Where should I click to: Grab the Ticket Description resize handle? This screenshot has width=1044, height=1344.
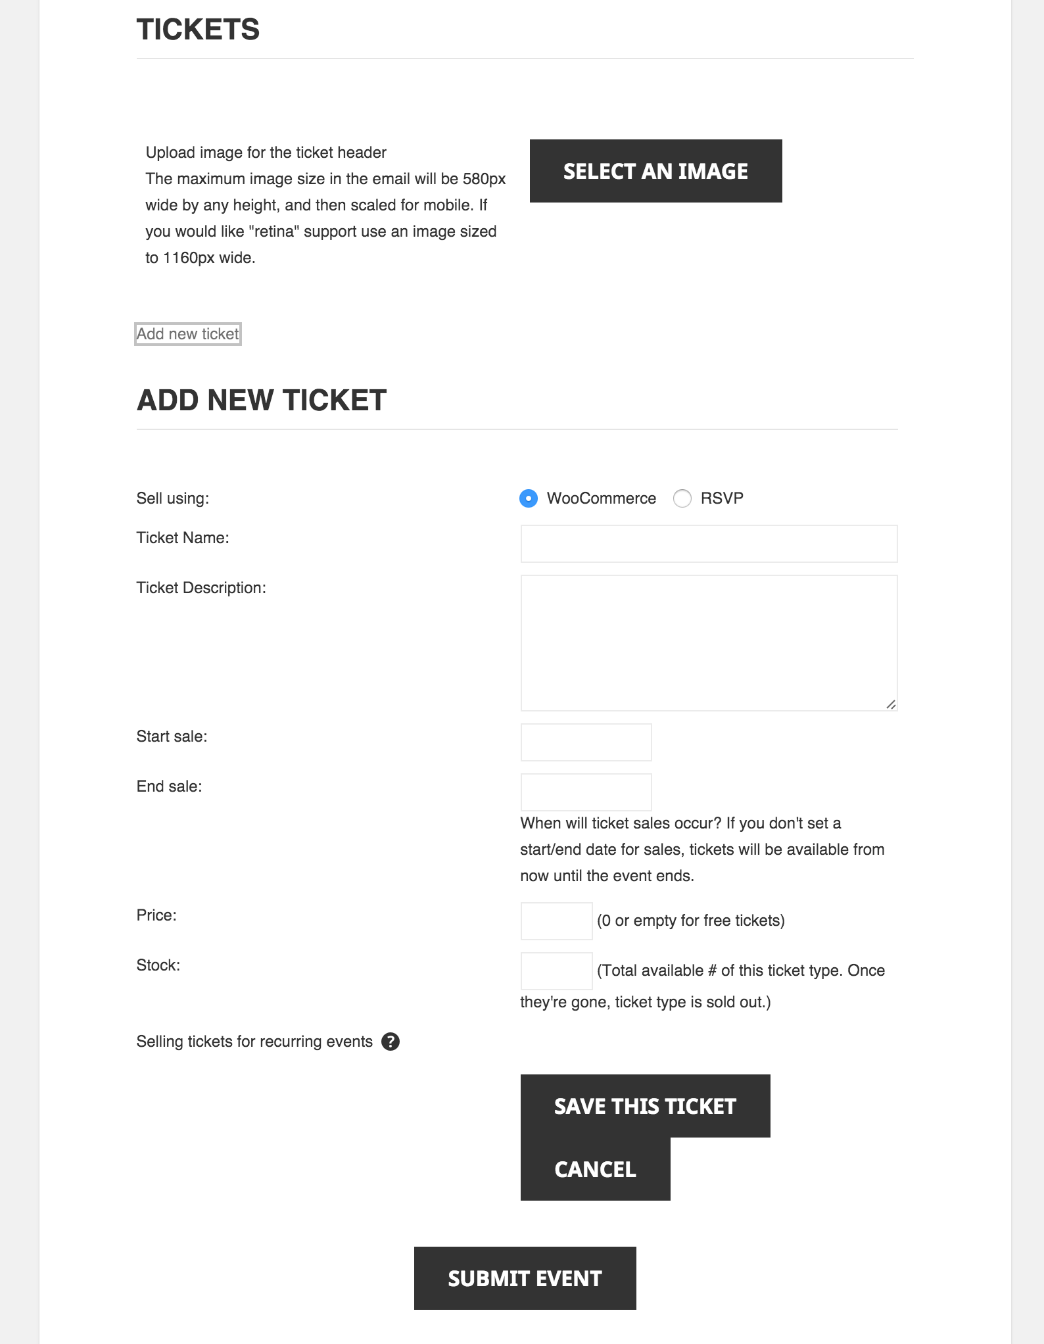click(x=891, y=705)
